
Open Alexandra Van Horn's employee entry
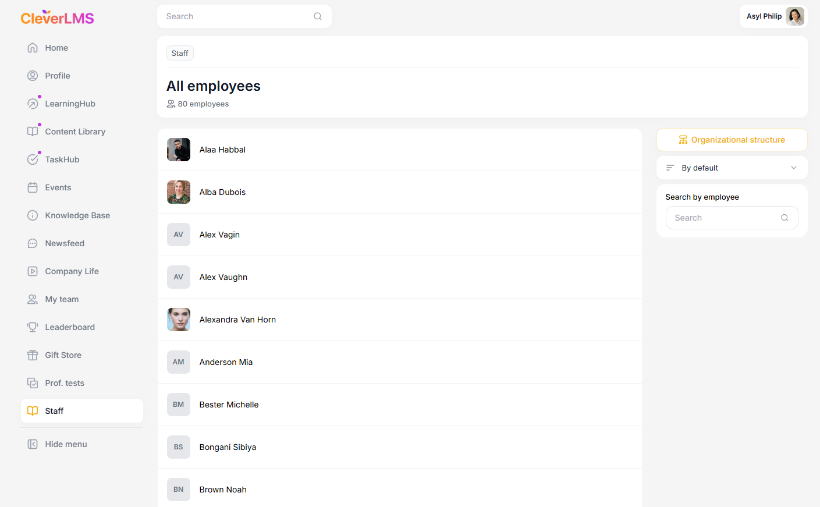tap(237, 320)
